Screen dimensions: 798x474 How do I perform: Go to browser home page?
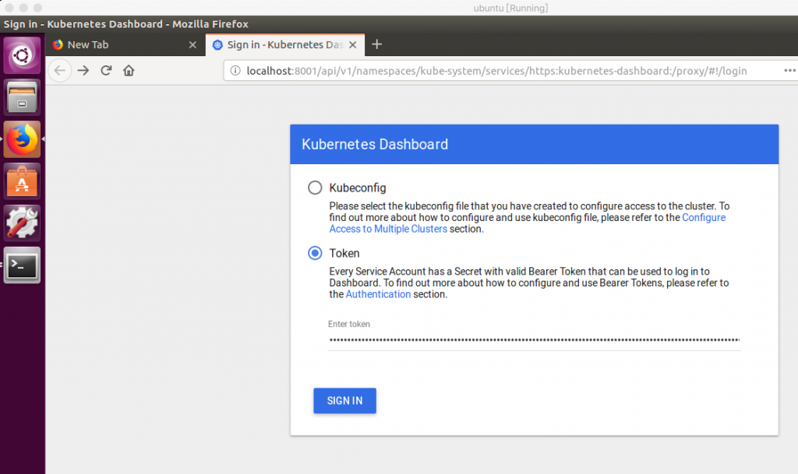point(129,71)
